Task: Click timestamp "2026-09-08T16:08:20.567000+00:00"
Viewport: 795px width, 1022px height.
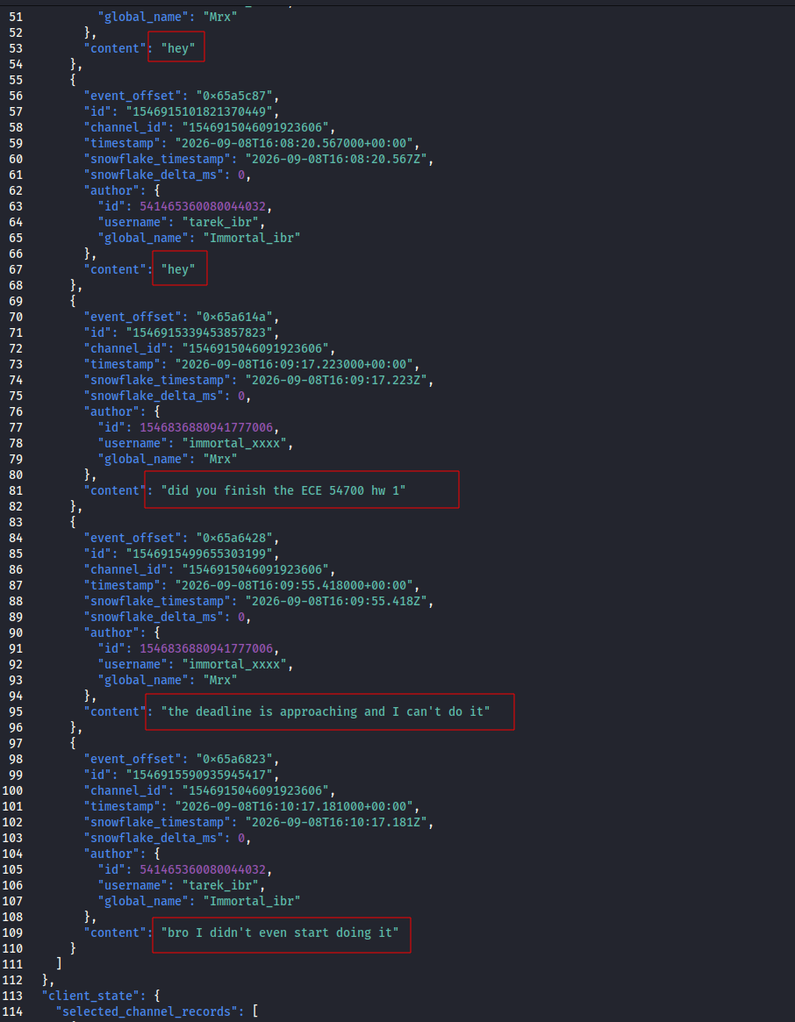Action: click(x=294, y=143)
